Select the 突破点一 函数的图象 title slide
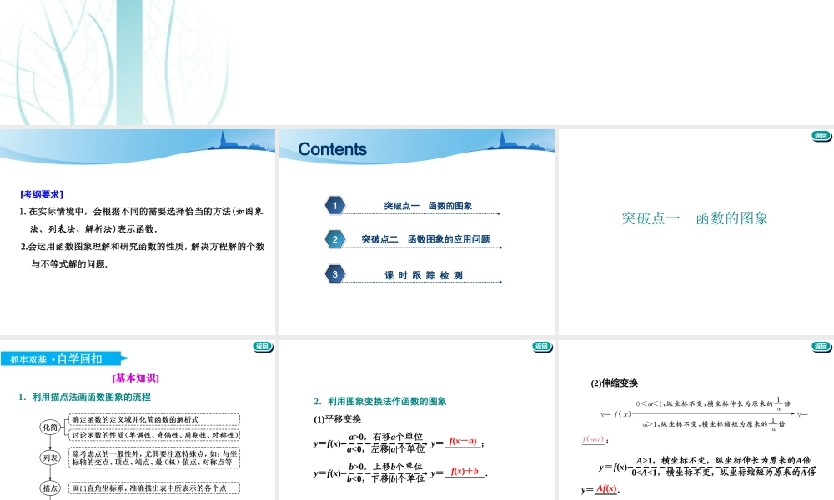Screen dimensions: 834x500 pyautogui.click(x=694, y=219)
